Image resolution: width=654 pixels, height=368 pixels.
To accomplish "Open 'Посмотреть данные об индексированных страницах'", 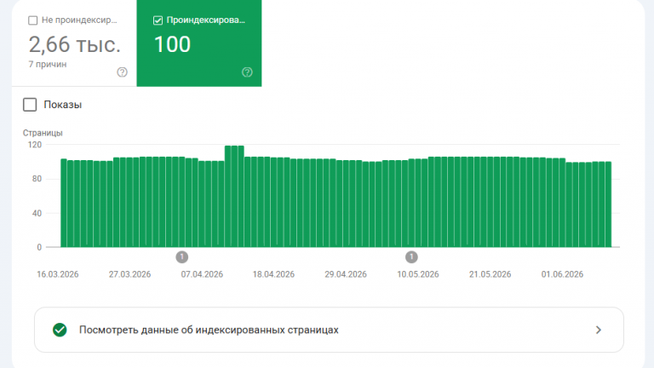I will (x=329, y=330).
